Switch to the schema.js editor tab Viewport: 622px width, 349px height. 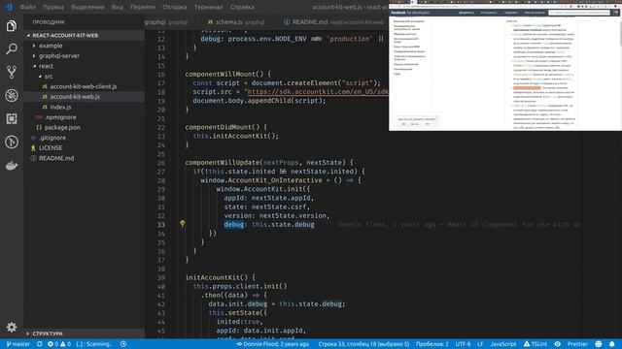coord(236,22)
